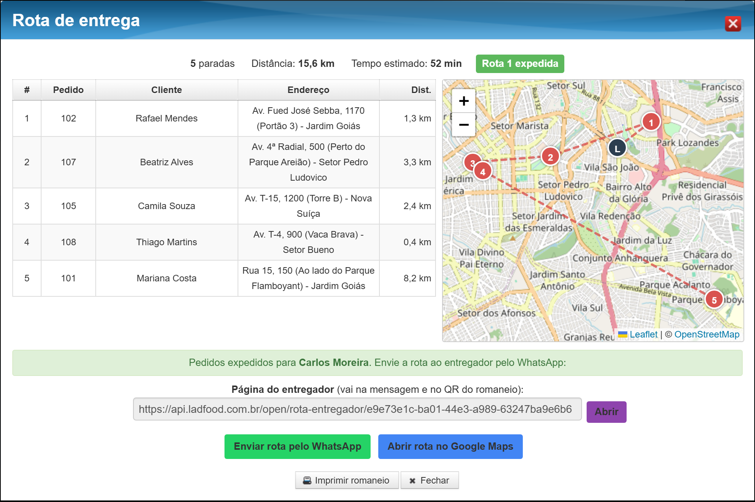The height and width of the screenshot is (502, 755).
Task: Select the Thiago Martins client cell
Action: (166, 242)
